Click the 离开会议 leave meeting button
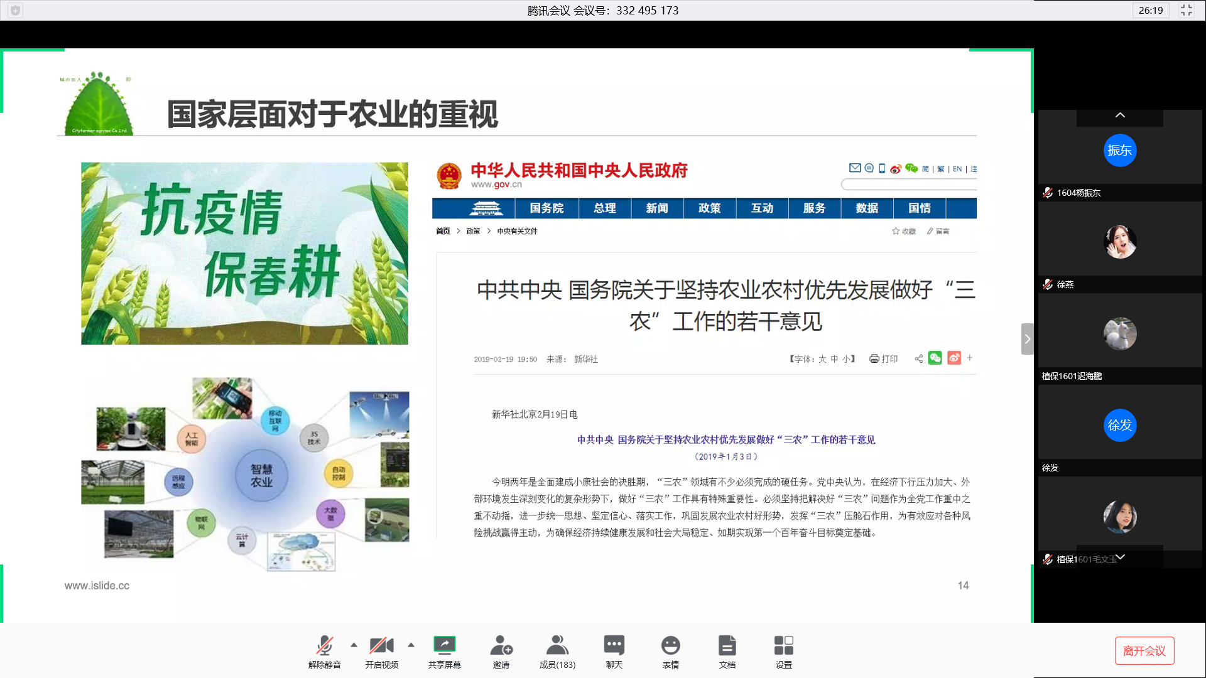 coord(1144,651)
